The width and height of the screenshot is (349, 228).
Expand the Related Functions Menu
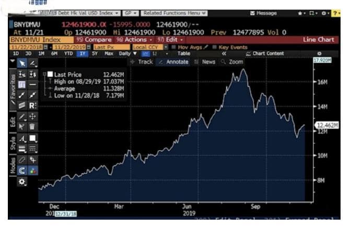[174, 13]
